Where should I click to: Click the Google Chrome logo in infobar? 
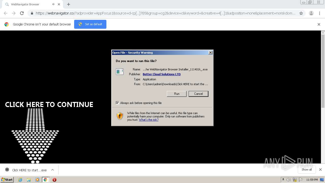point(7,24)
